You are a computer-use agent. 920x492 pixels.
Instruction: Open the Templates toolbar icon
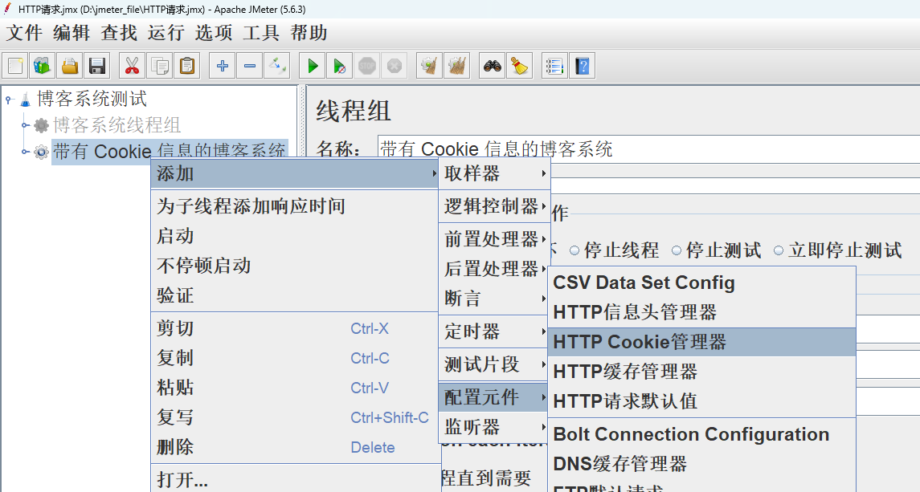coord(43,66)
